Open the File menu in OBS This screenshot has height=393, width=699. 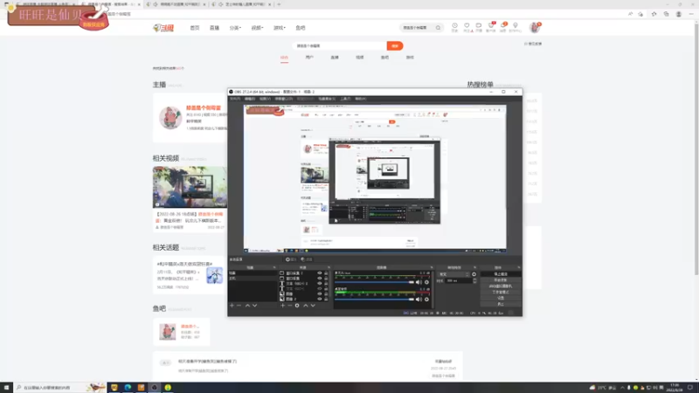235,99
